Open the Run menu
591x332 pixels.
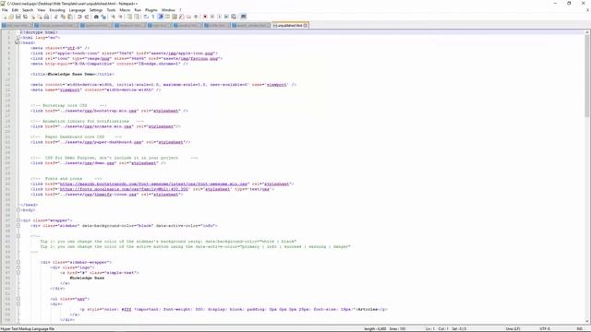pos(138,10)
